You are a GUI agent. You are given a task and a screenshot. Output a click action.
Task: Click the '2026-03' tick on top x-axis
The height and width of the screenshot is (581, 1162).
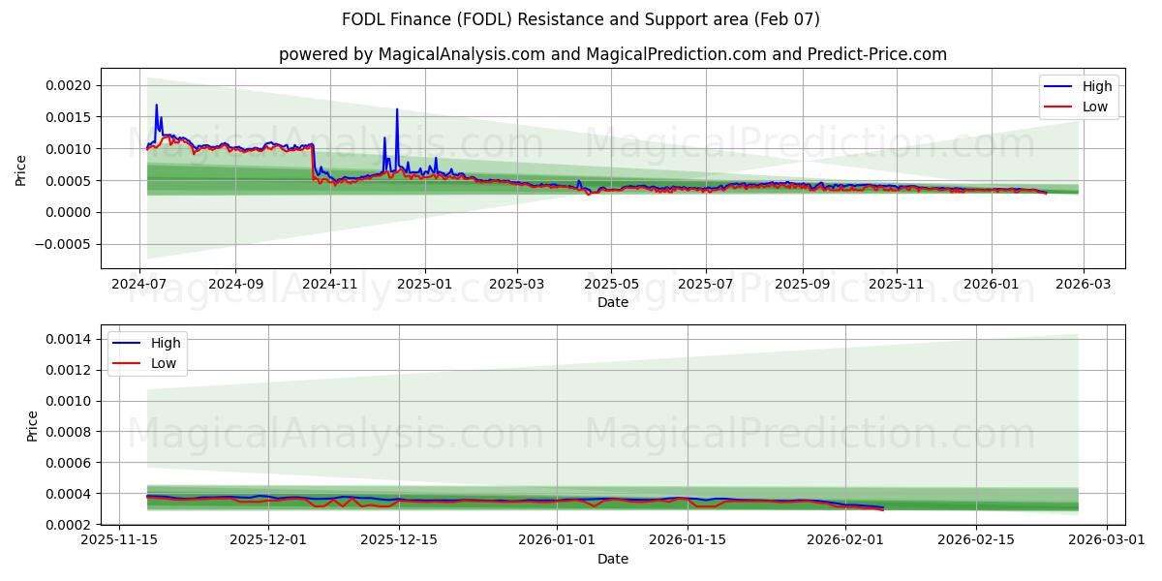pos(1083,285)
